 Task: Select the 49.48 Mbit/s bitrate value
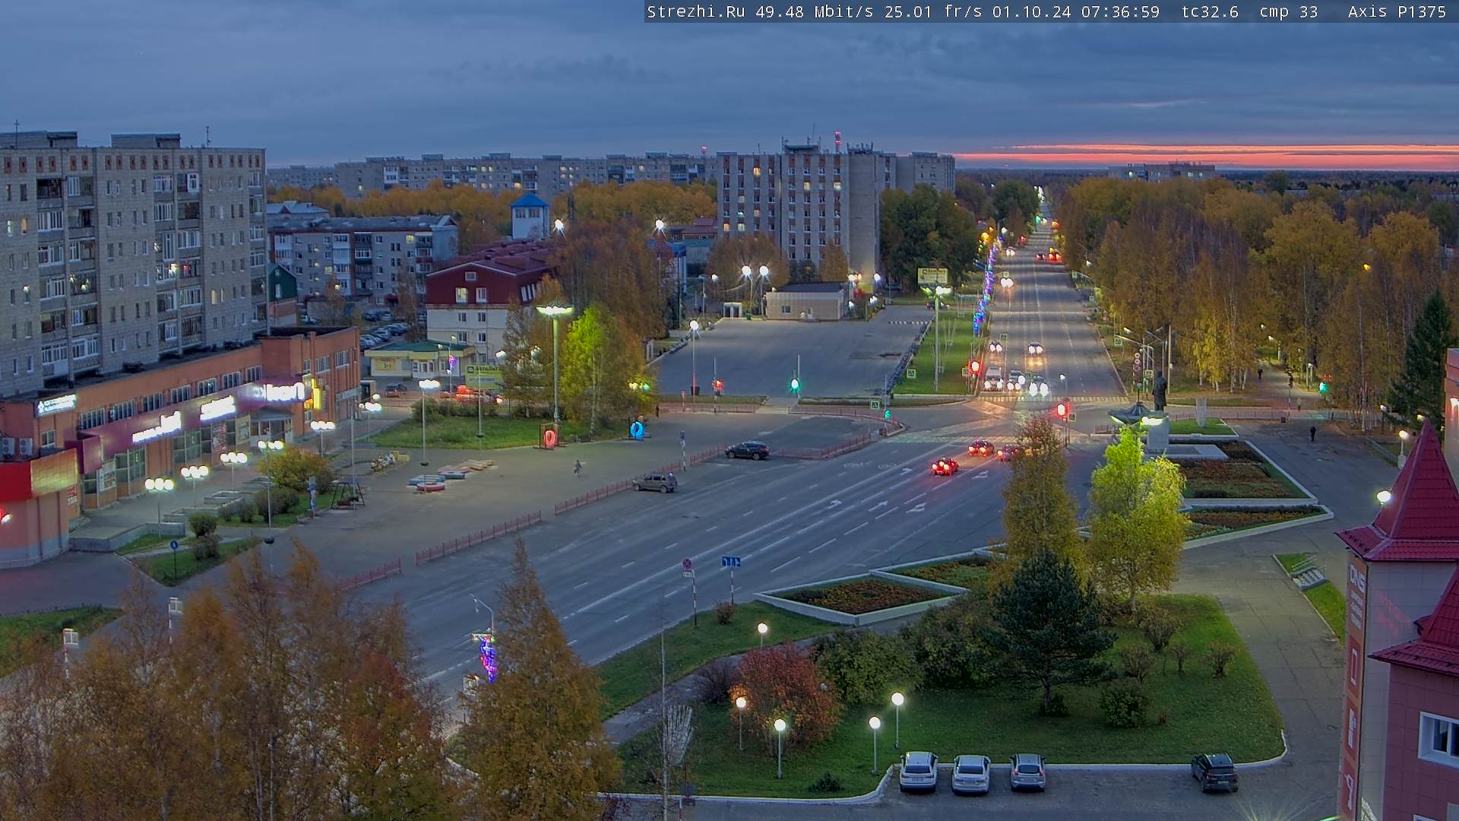pyautogui.click(x=815, y=11)
